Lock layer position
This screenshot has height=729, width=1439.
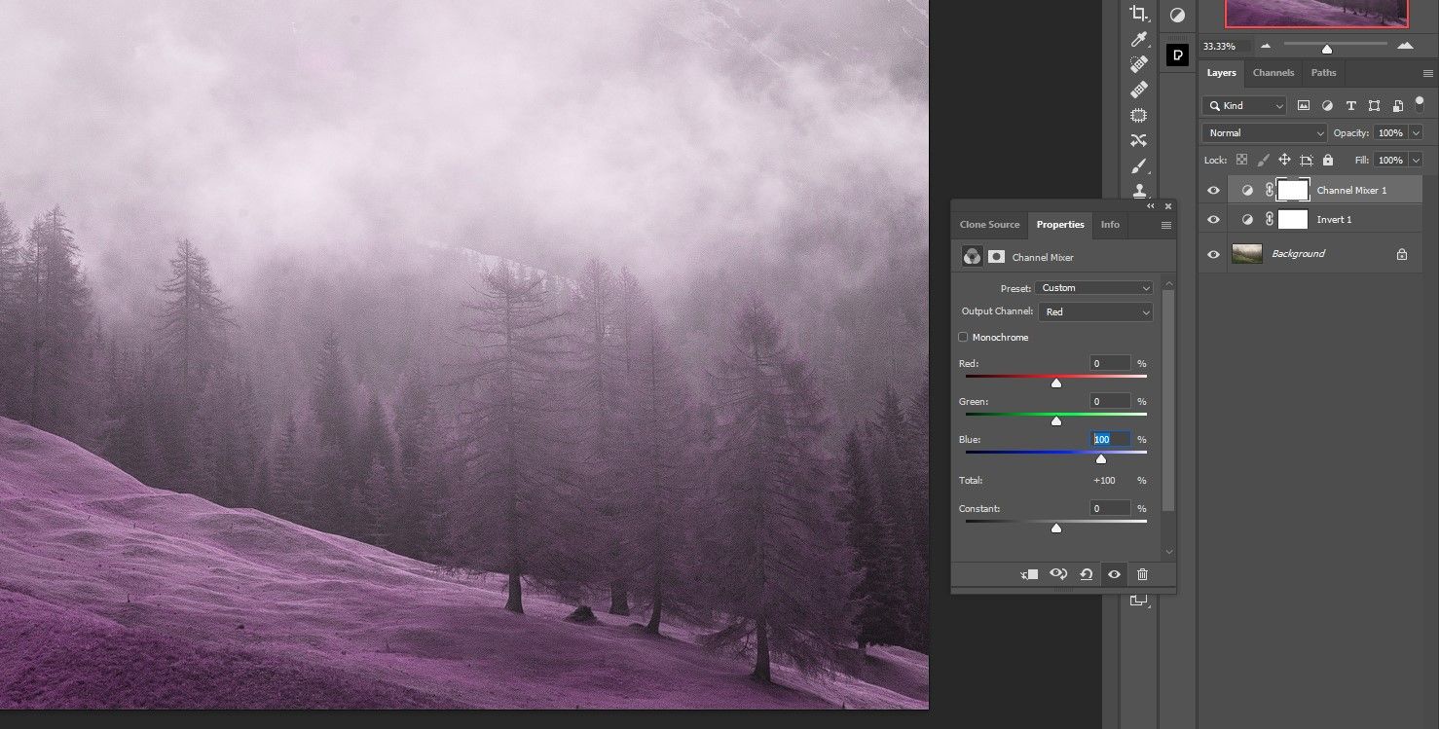coord(1284,160)
